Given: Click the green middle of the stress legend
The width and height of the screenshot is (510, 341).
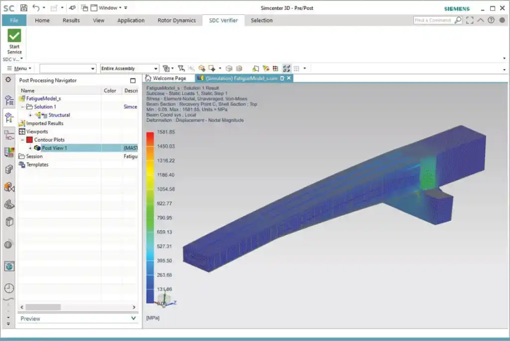Looking at the screenshot, I should coord(150,211).
